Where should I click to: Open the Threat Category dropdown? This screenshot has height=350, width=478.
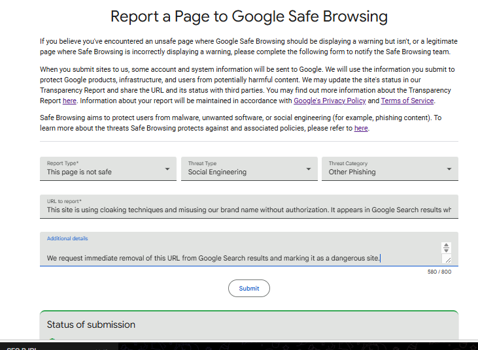coord(390,168)
